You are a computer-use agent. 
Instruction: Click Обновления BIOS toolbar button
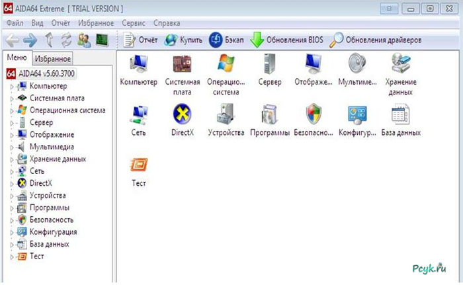tap(286, 40)
